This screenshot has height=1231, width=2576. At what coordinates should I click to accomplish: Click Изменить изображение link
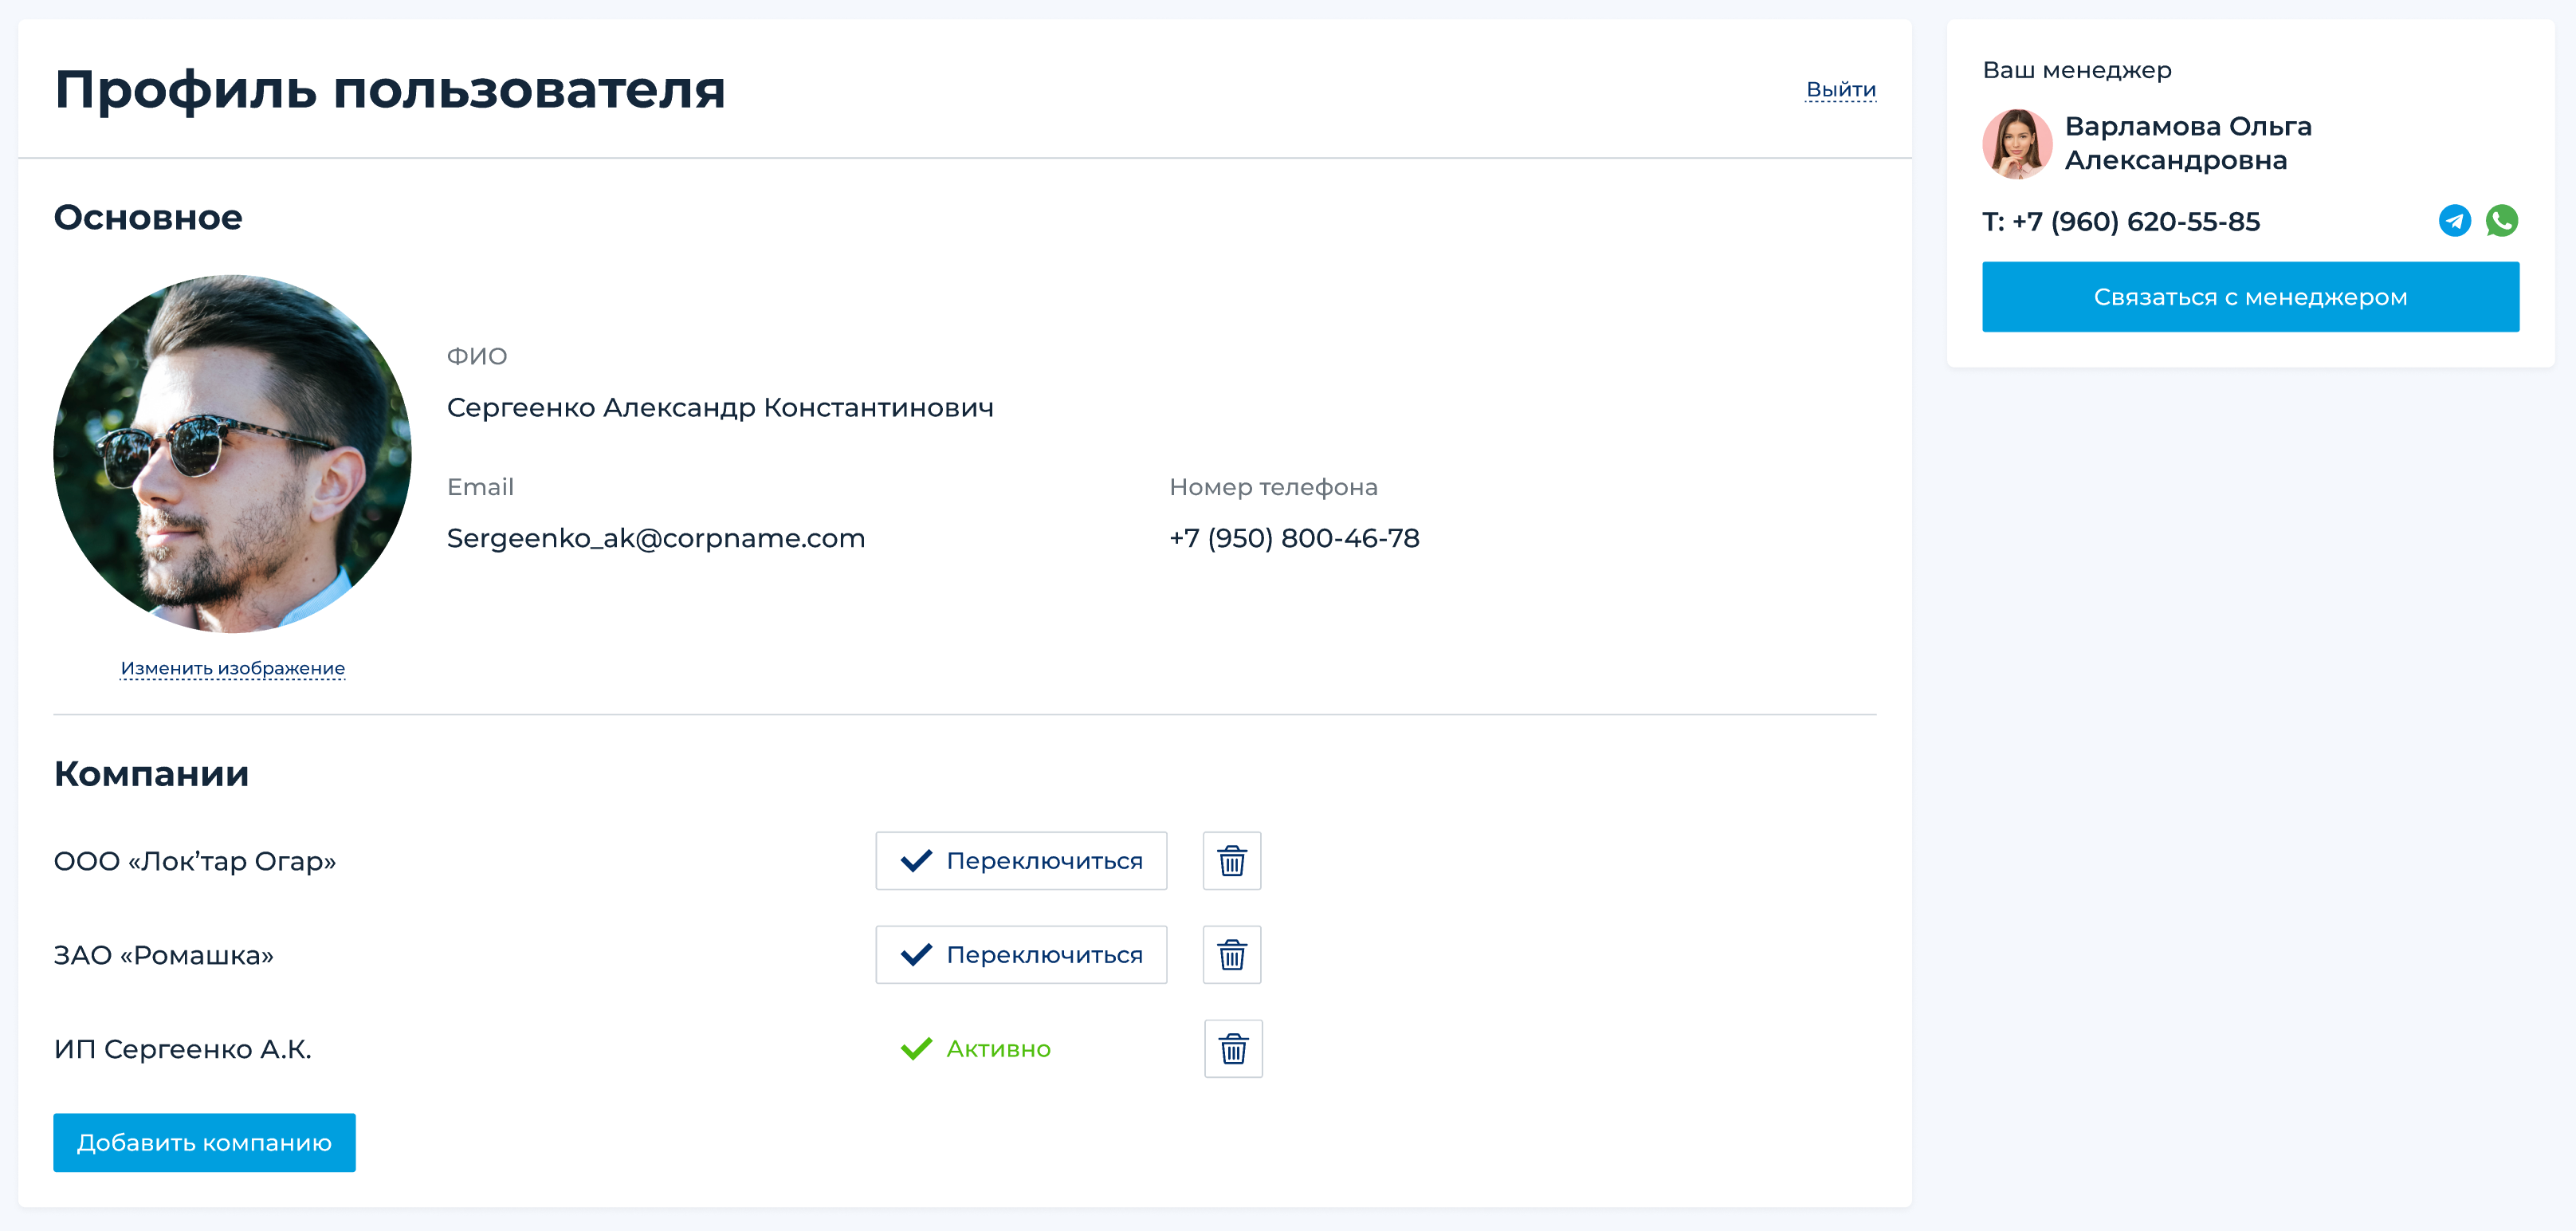(232, 668)
